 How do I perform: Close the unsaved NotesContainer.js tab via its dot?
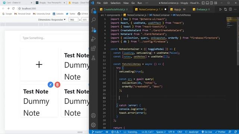(x=165, y=9)
